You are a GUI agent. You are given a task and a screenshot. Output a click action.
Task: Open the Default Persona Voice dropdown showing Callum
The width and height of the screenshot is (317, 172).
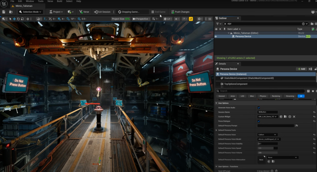tap(267, 135)
